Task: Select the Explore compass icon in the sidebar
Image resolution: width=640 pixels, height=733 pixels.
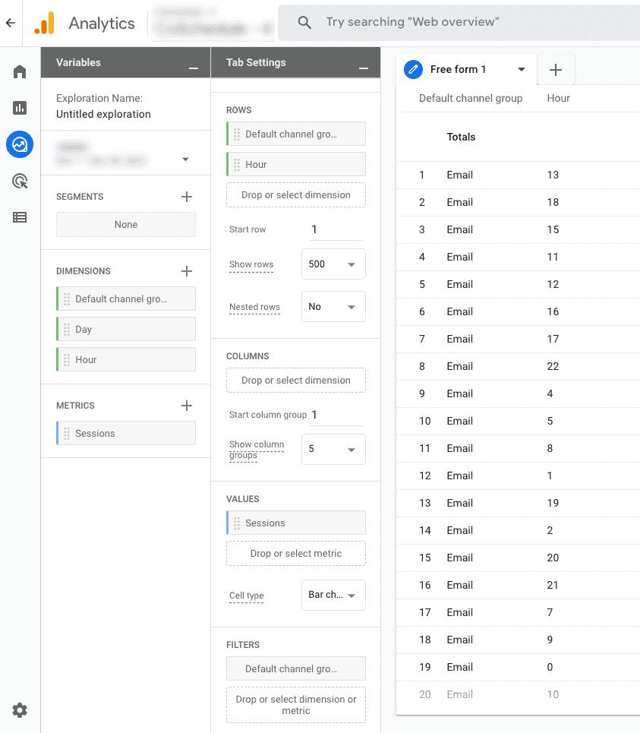Action: point(19,144)
